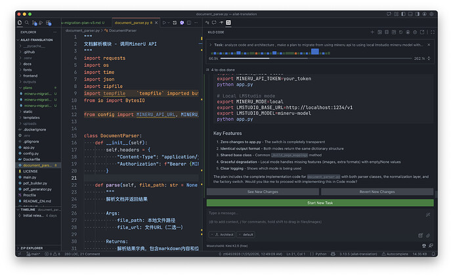The width and height of the screenshot is (453, 277).
Task: Open the default profile dropdown
Action: click(x=246, y=234)
